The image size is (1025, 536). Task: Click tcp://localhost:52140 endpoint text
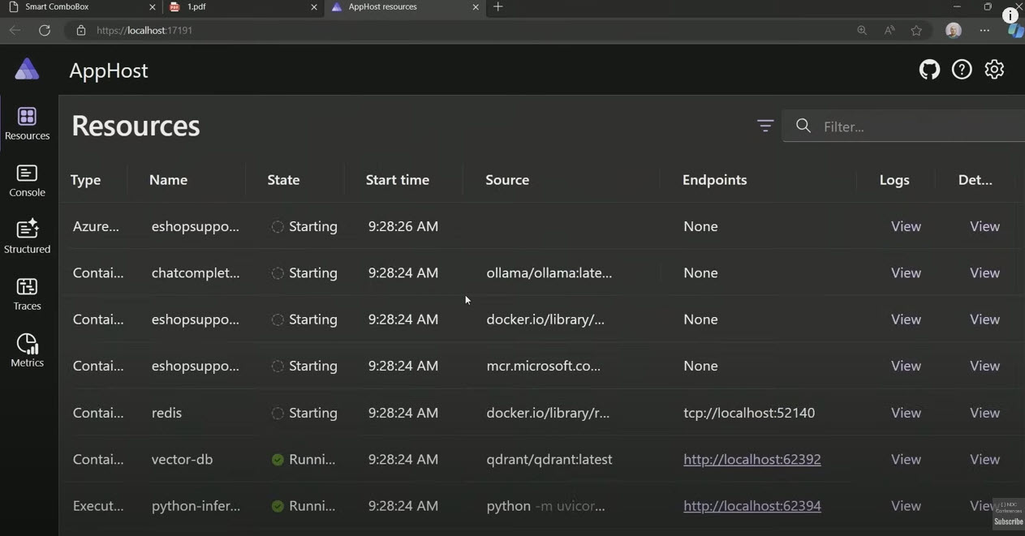(749, 413)
